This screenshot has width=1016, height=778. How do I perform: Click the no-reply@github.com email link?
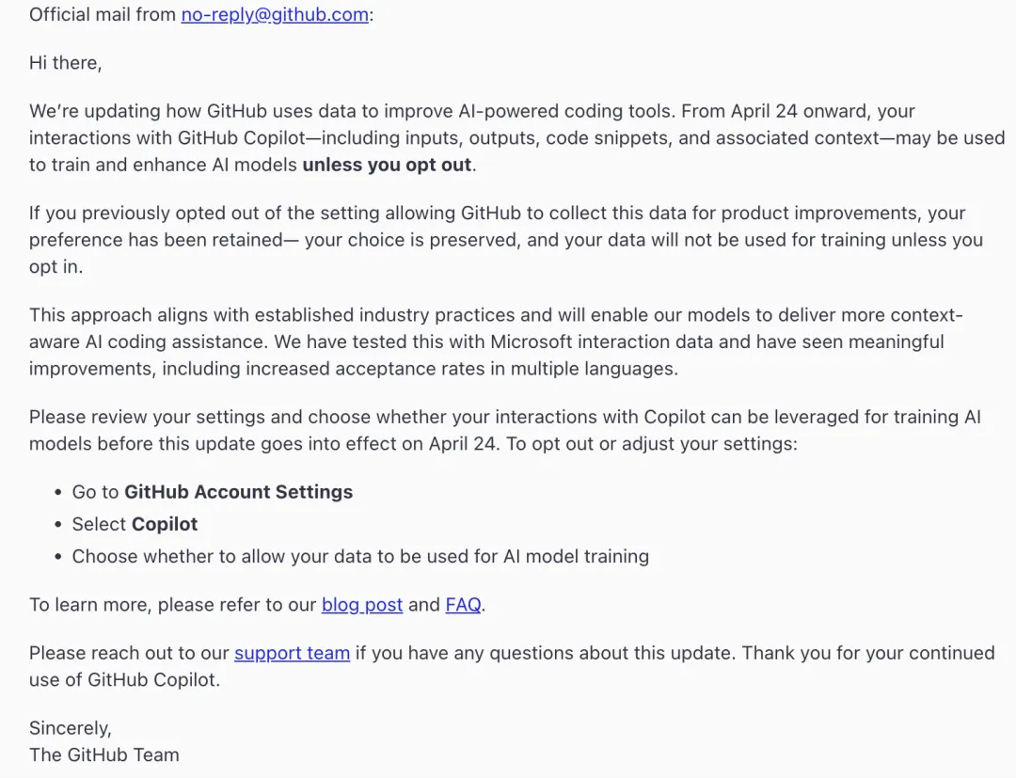pyautogui.click(x=275, y=15)
